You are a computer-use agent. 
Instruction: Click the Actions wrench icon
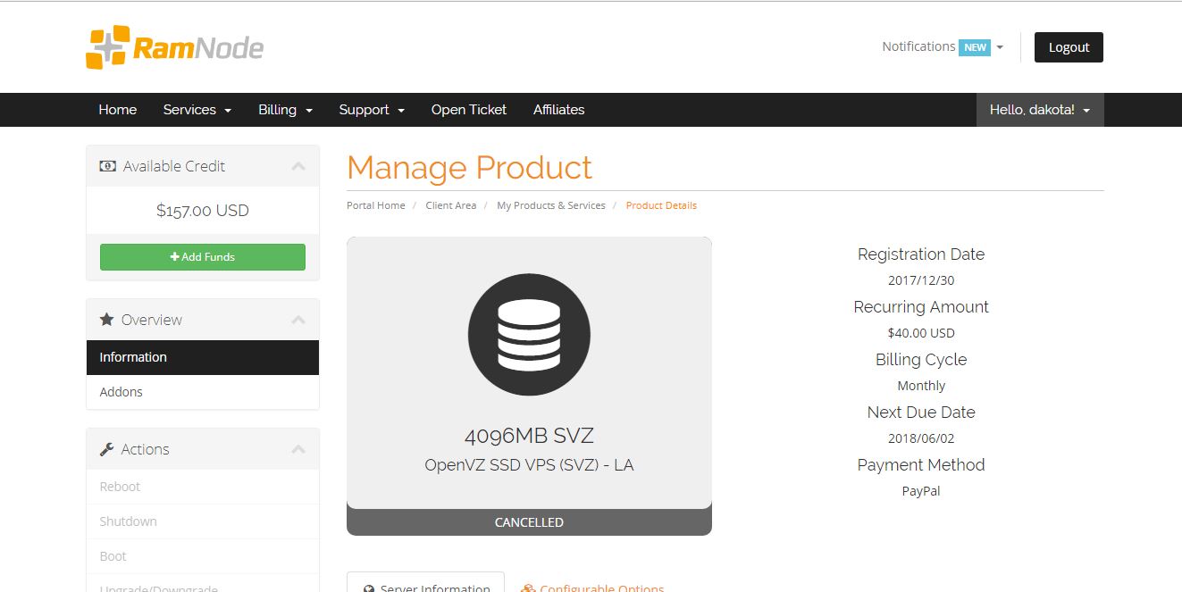(107, 449)
